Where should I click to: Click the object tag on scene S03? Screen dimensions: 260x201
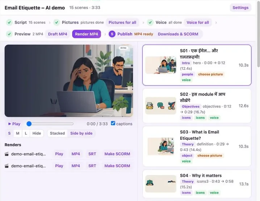pos(187,156)
